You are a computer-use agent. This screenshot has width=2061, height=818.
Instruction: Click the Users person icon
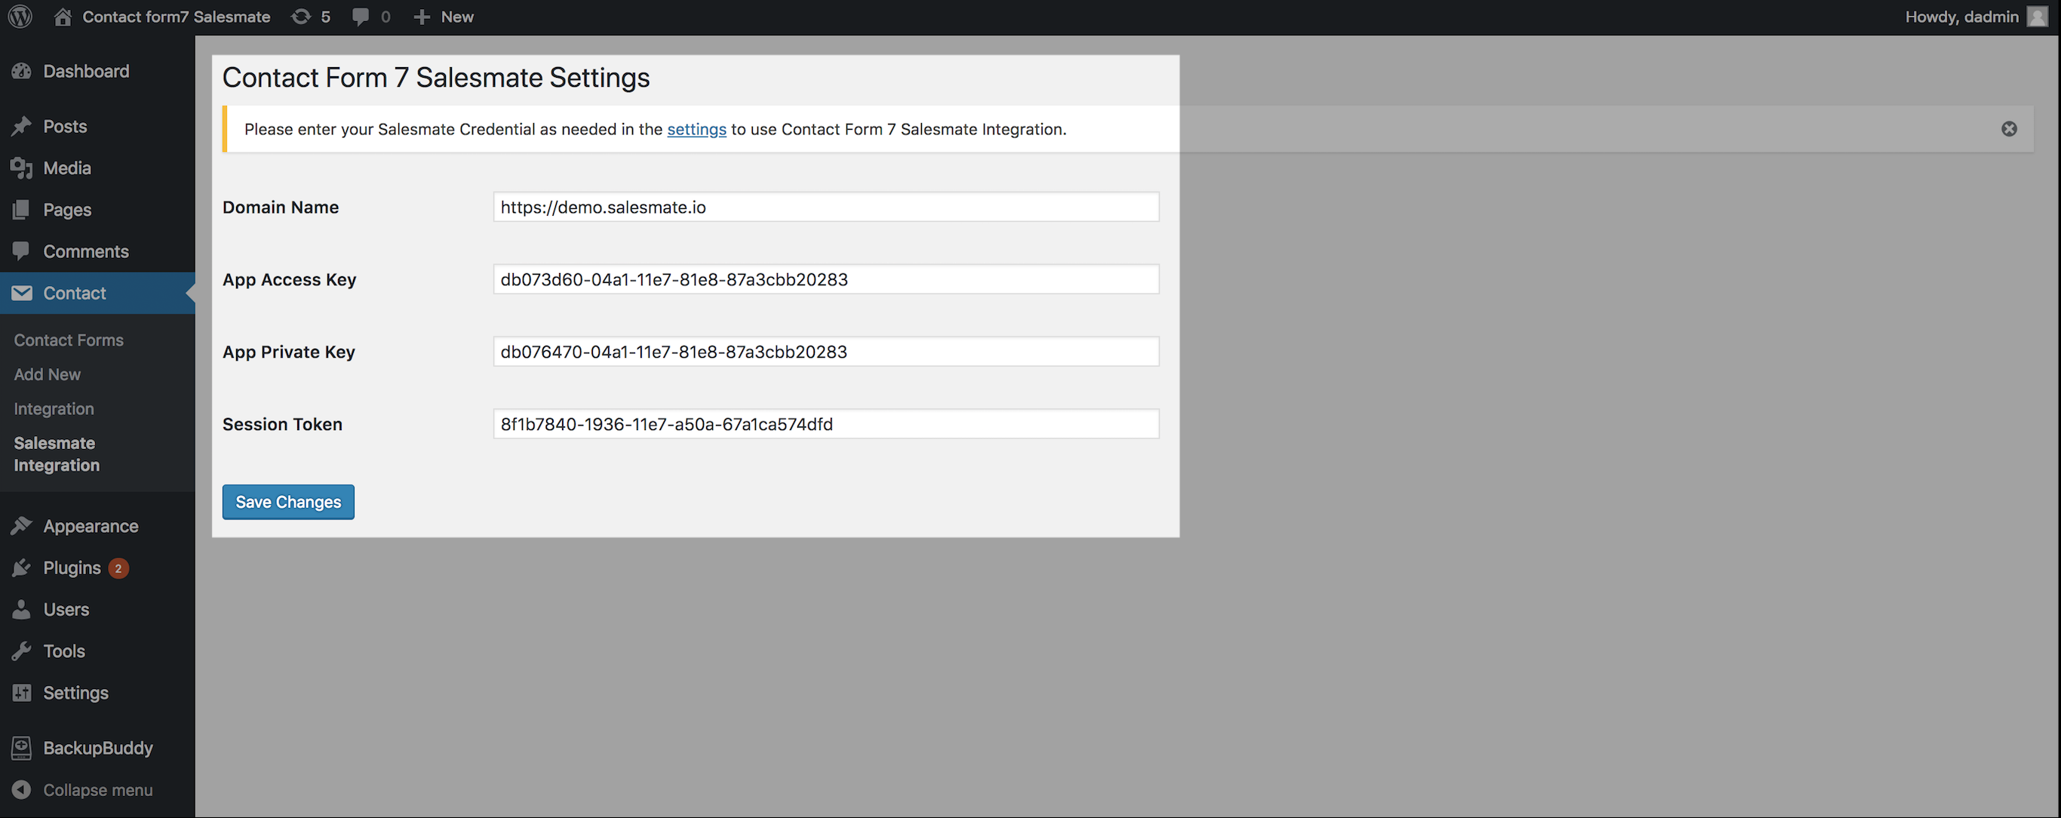[x=22, y=609]
